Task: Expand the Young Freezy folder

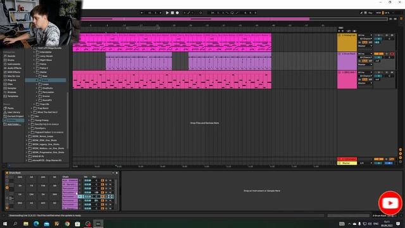Action: click(29, 120)
